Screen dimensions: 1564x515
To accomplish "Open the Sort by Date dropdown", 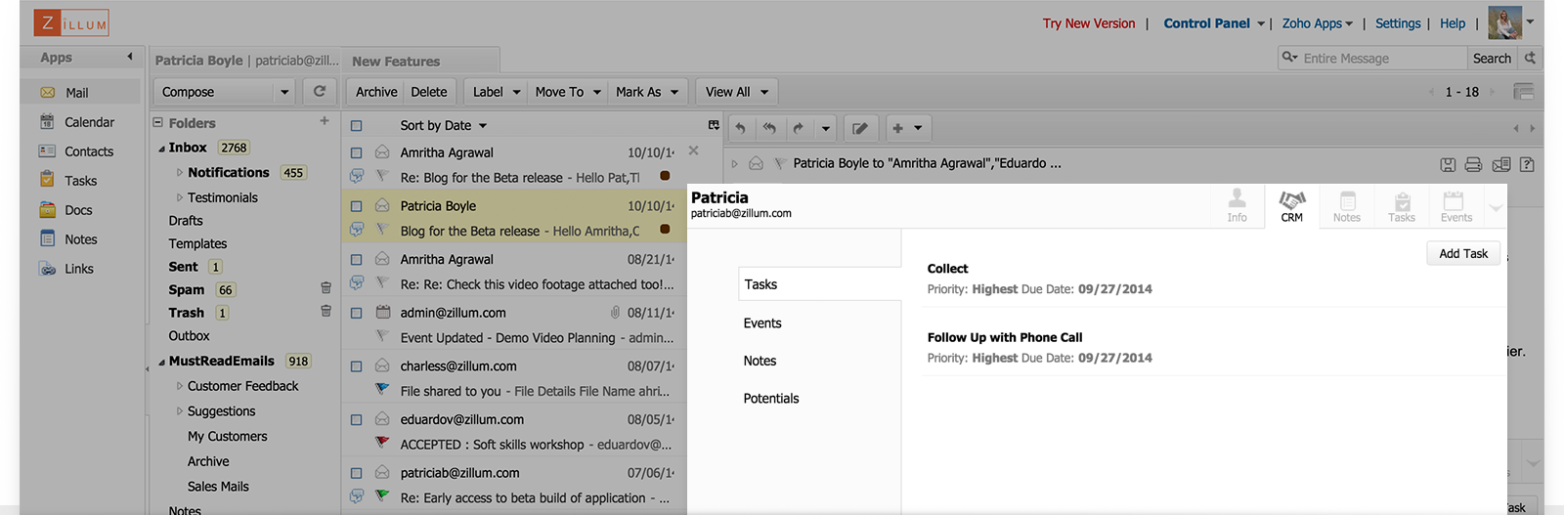I will coord(443,126).
